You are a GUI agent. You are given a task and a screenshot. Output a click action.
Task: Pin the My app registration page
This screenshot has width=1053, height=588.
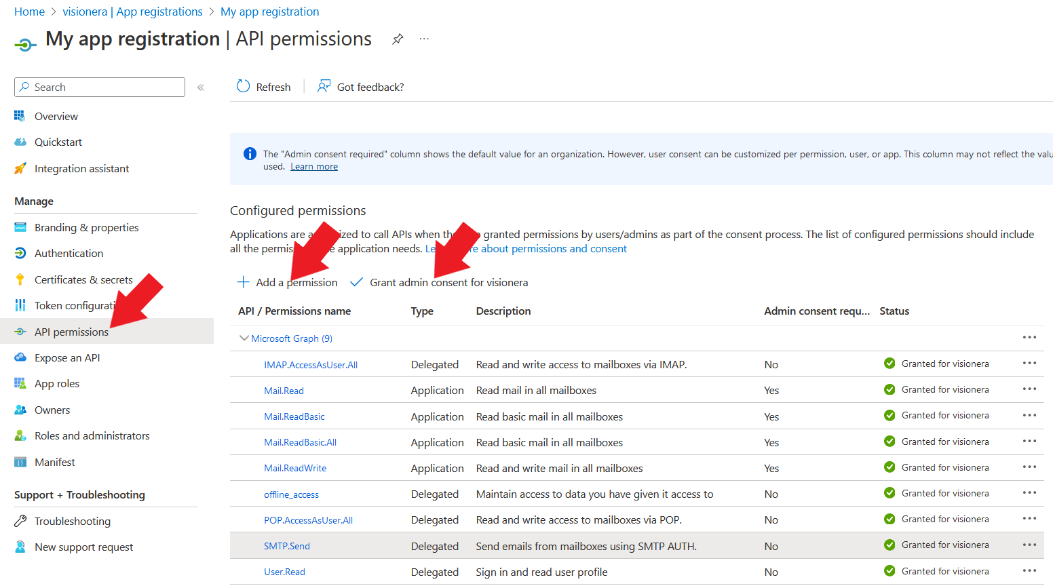[397, 39]
